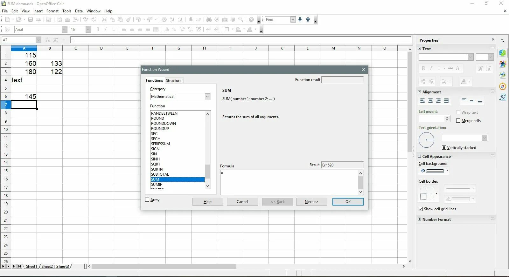Click the Insert Chart icon

coord(191,20)
